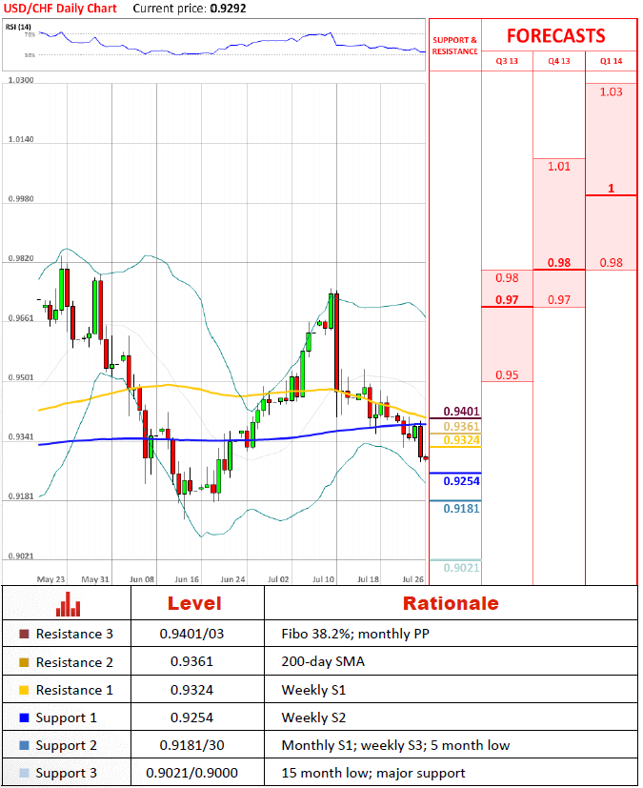Select the Support 1 row label

coord(67,718)
